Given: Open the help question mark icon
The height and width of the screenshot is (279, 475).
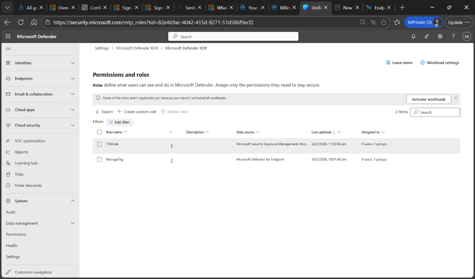Looking at the screenshot, I should point(453,36).
